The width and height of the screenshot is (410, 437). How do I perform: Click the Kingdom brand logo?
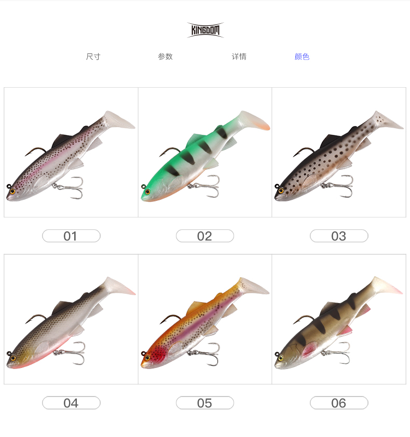(x=205, y=30)
